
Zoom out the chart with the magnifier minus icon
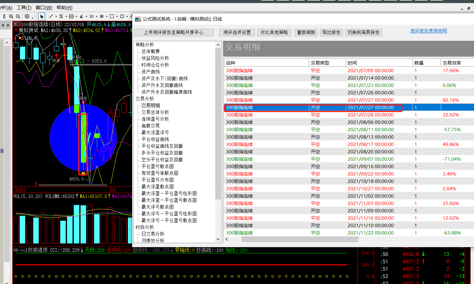(x=18, y=16)
